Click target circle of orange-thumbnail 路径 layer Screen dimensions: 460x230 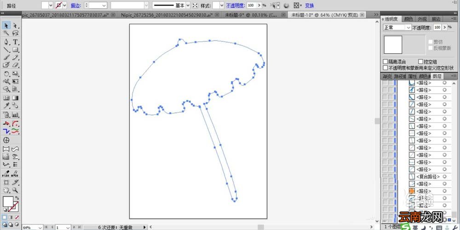tap(444, 191)
